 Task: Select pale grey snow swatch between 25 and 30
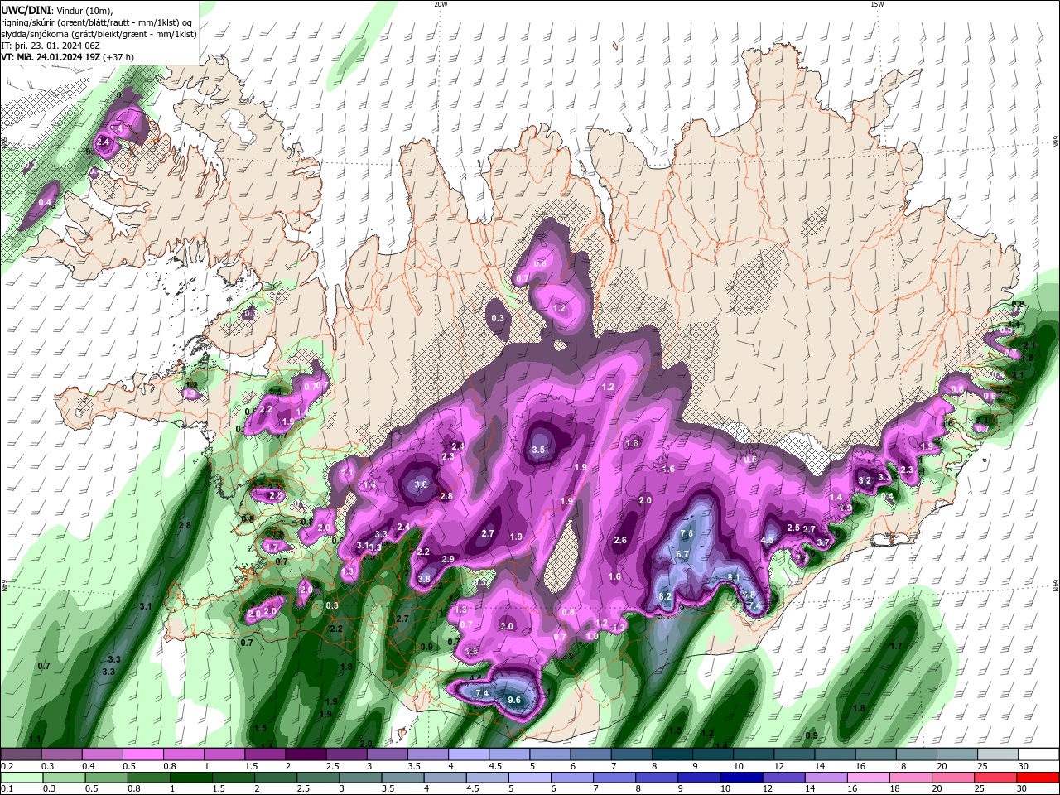pyautogui.click(x=998, y=754)
